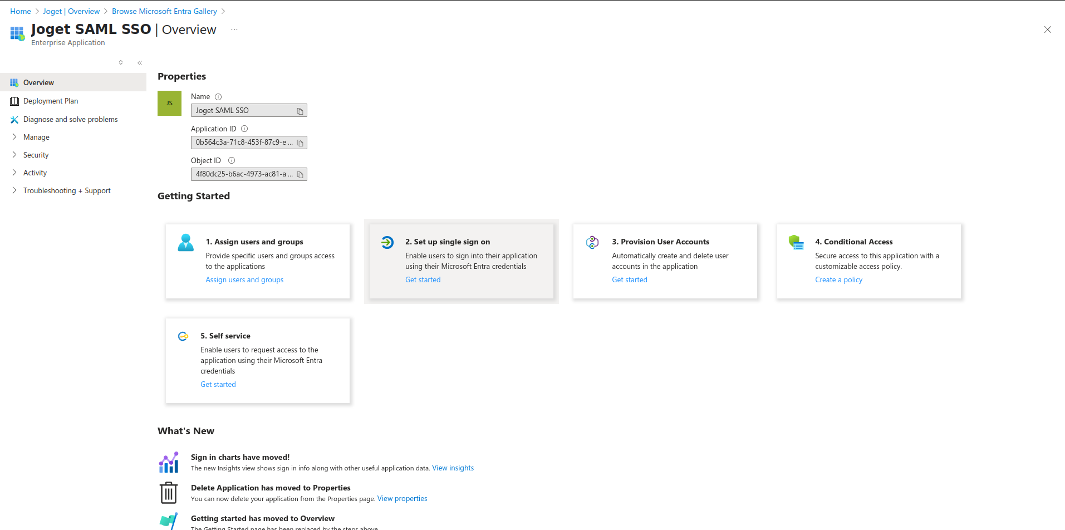Screen dimensions: 1065x530
Task: Open the more options ellipsis beside Overview title
Action: point(234,30)
